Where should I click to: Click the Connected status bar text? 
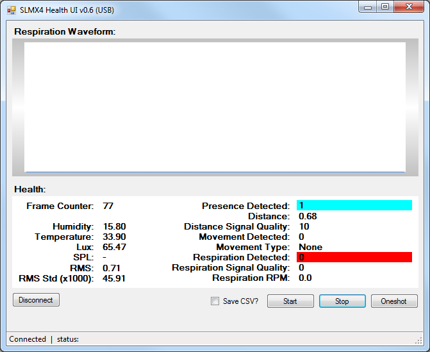point(28,339)
